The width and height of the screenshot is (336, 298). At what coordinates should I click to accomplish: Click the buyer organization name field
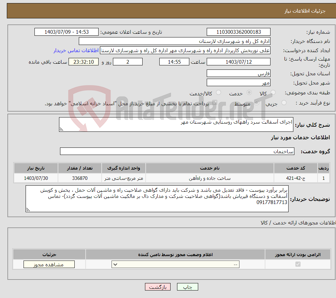pos(175,41)
